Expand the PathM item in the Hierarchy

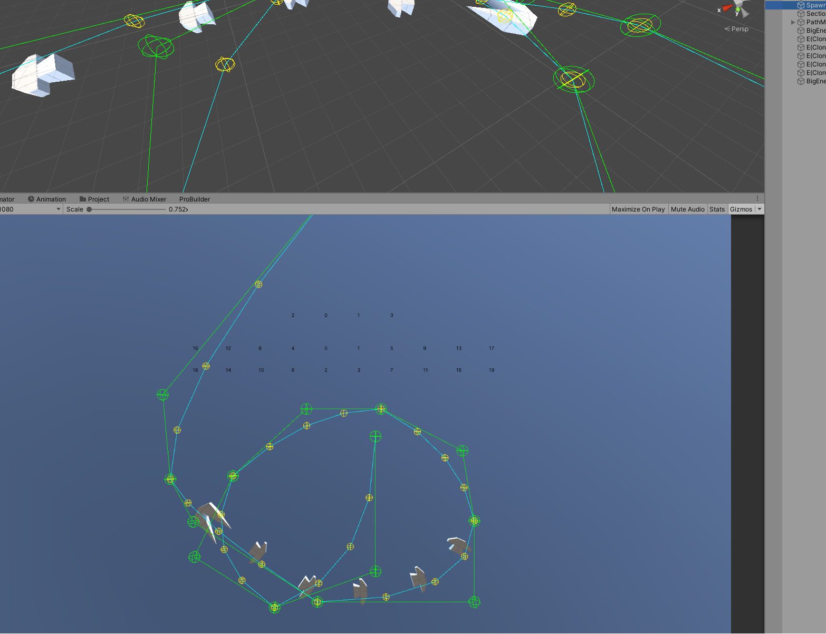point(793,22)
